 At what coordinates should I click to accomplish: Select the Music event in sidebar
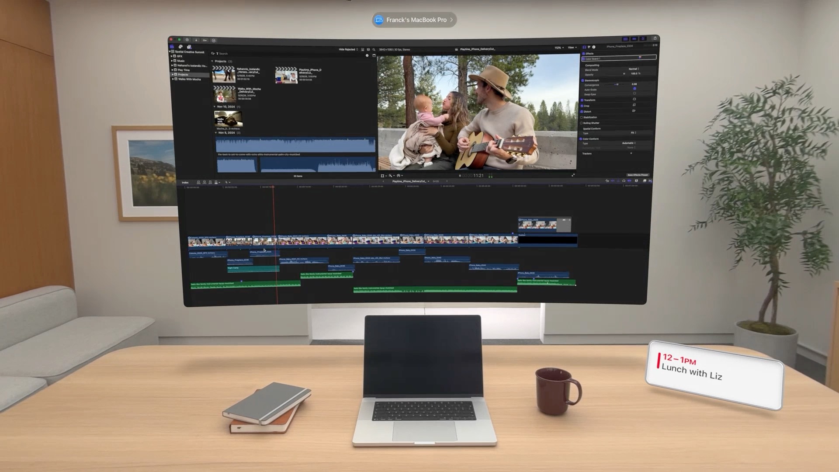(x=181, y=61)
